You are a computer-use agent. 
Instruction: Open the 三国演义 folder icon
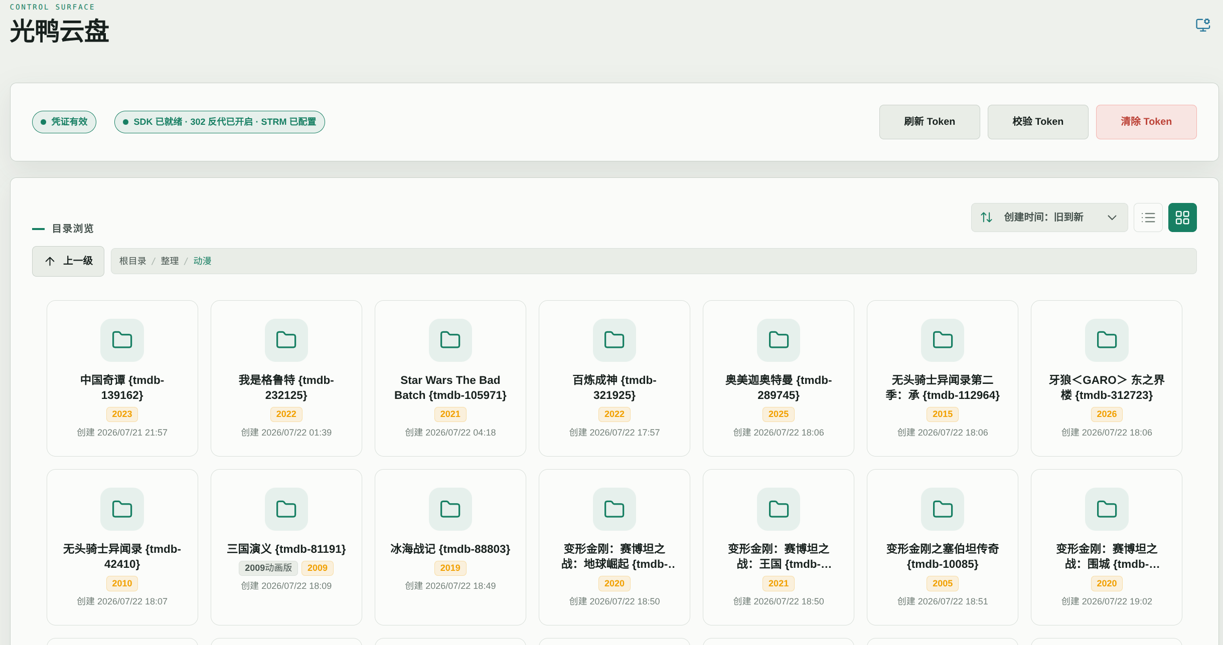tap(286, 509)
